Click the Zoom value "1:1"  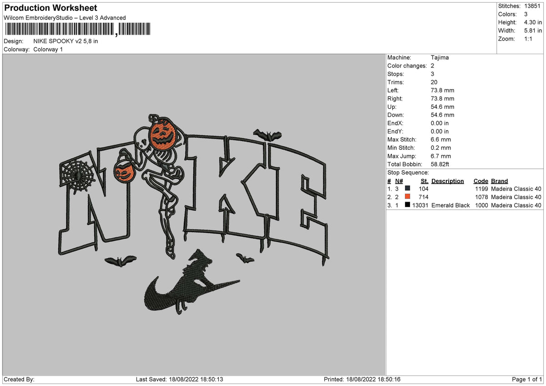pyautogui.click(x=529, y=39)
